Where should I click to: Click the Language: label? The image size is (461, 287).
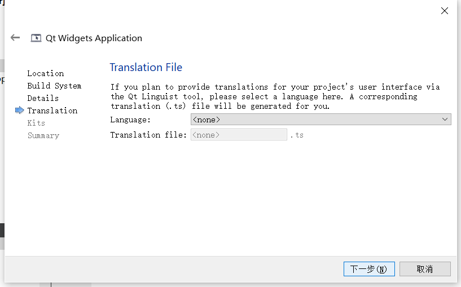tap(130, 120)
